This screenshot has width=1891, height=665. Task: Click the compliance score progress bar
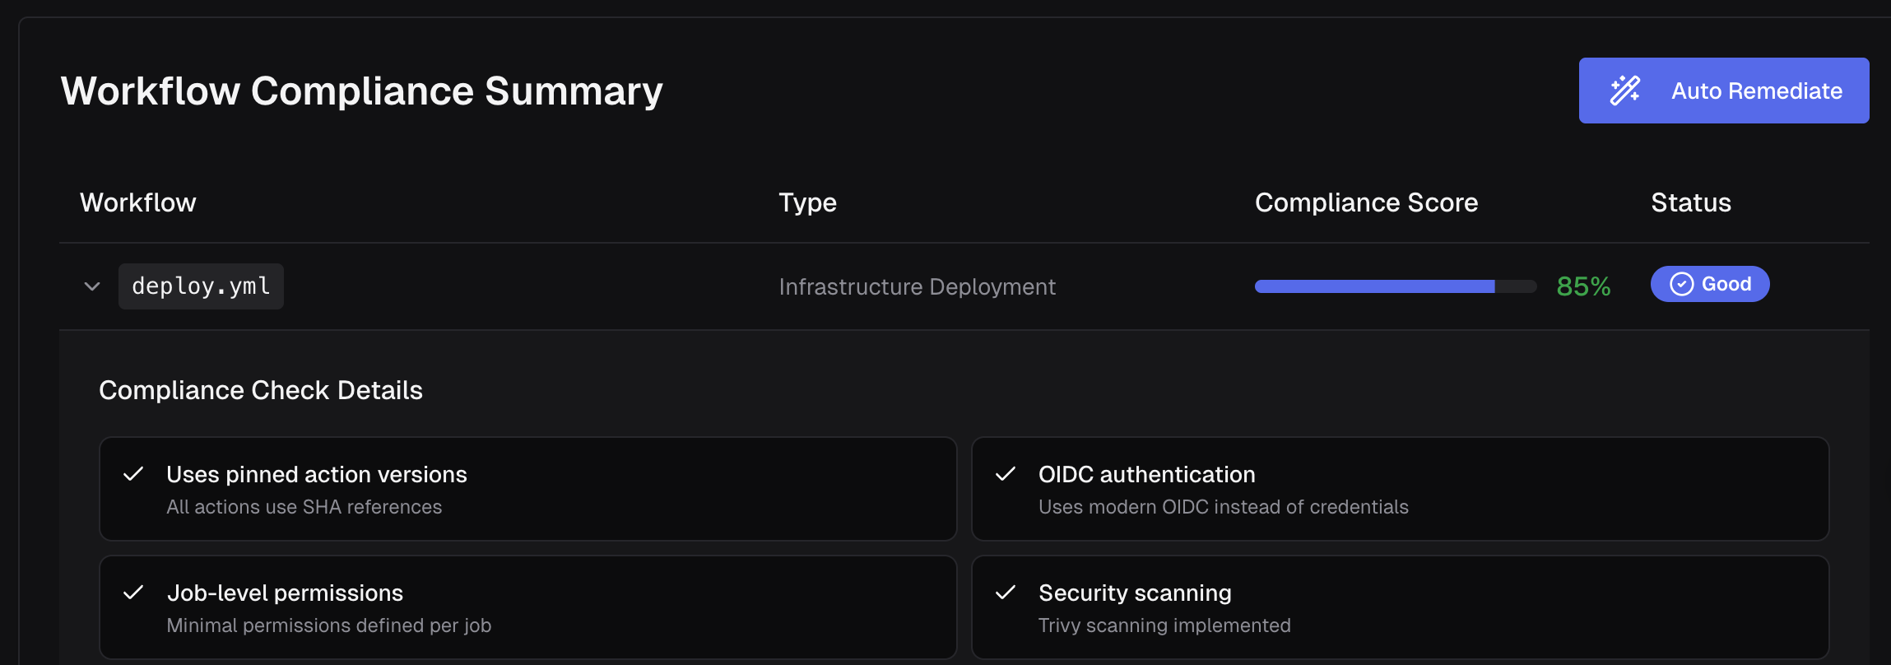(1395, 286)
